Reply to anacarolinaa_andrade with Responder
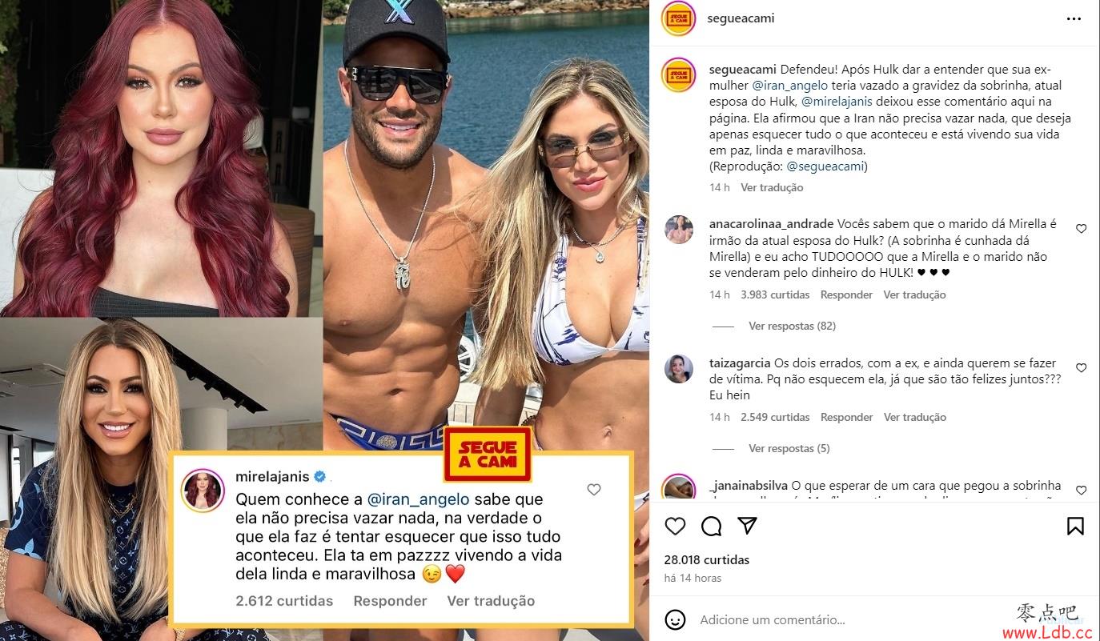Viewport: 1100px width, 641px height. point(846,294)
